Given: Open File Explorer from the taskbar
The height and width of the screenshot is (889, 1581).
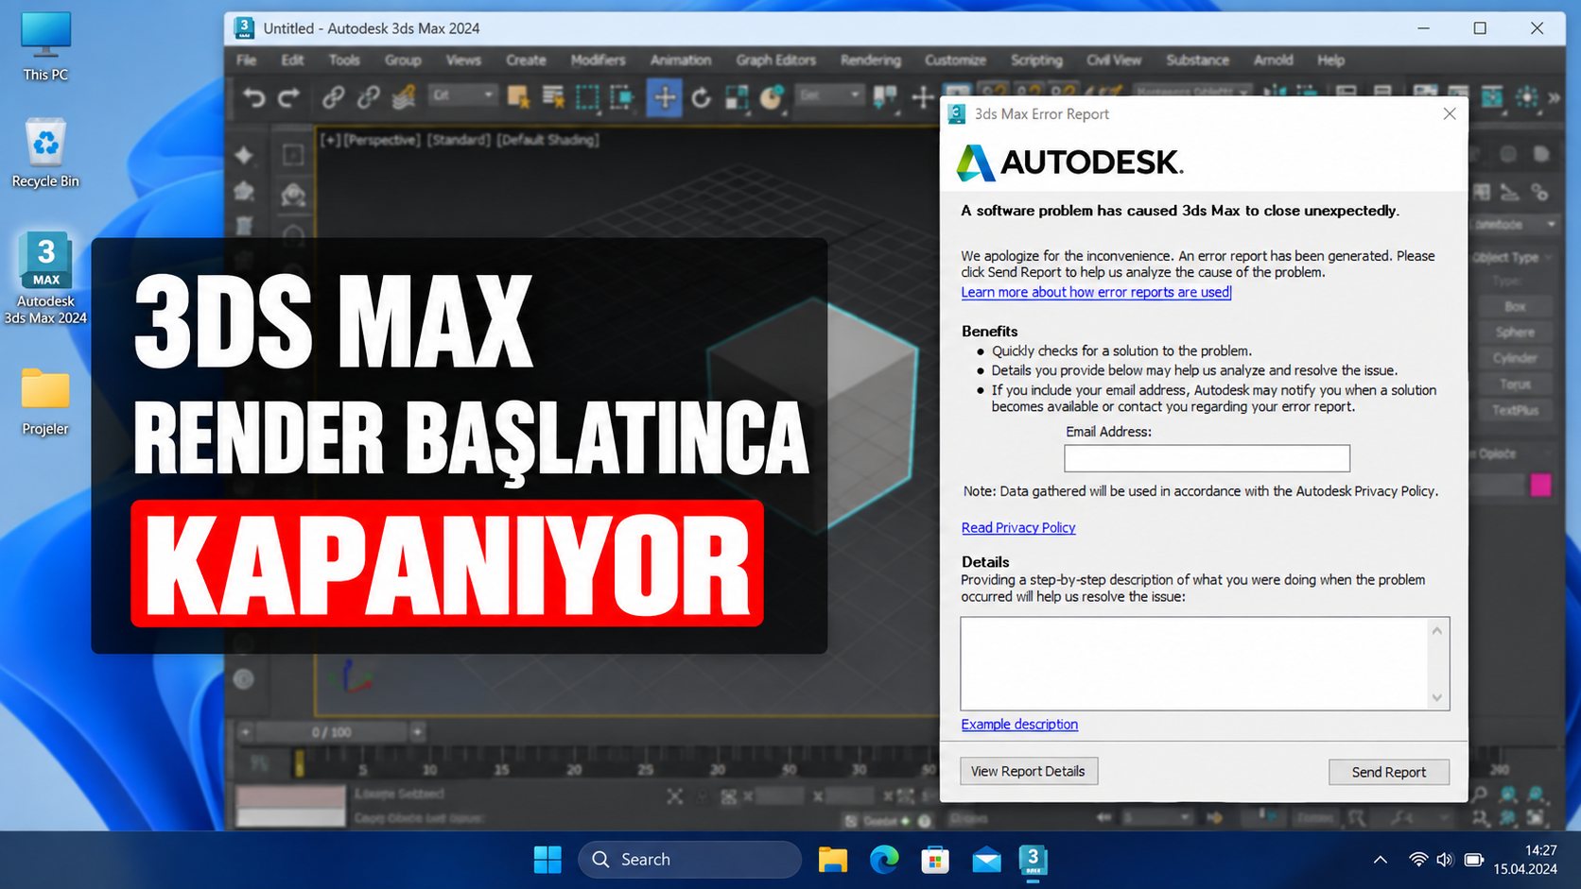Looking at the screenshot, I should click(x=833, y=860).
